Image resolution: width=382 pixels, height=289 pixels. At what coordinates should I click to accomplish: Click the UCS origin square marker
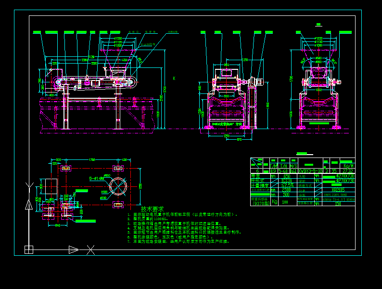pos(29,250)
